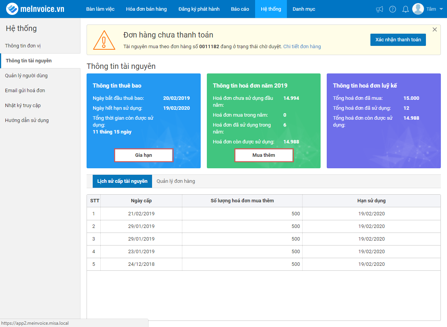Screen dimensions: 447x327
Task: Open the notifications bell icon
Action: pyautogui.click(x=405, y=10)
